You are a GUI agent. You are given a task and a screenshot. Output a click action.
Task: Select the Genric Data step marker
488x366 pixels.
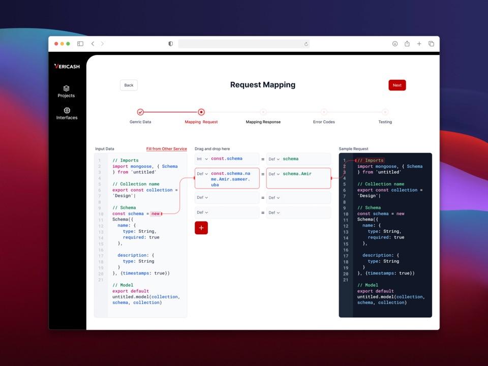(140, 112)
